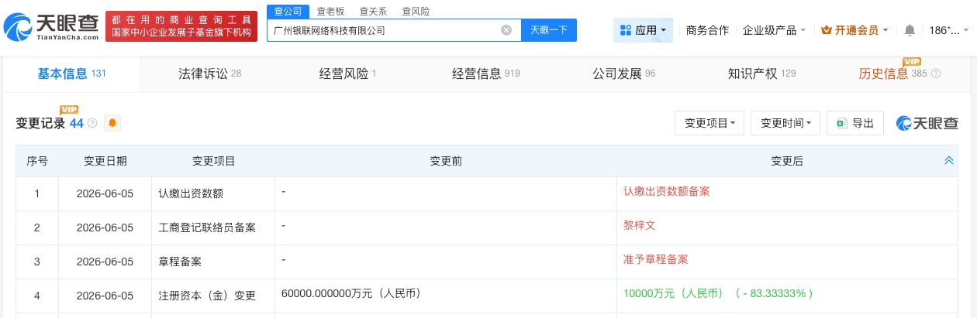The width and height of the screenshot is (977, 318).
Task: Click the help question mark beside 变更记录 44
Action: 92,123
